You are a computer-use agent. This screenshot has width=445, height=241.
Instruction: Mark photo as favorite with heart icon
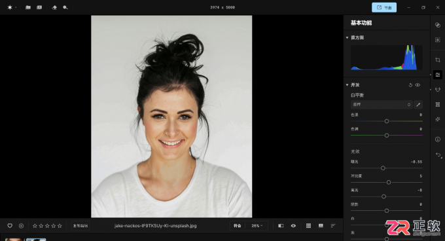(10, 226)
